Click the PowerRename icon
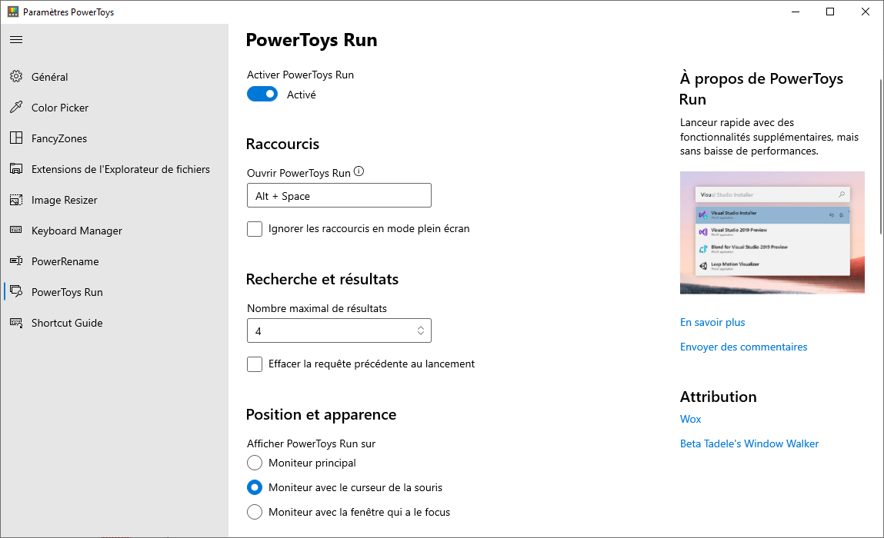Viewport: 884px width, 538px height. (x=16, y=261)
